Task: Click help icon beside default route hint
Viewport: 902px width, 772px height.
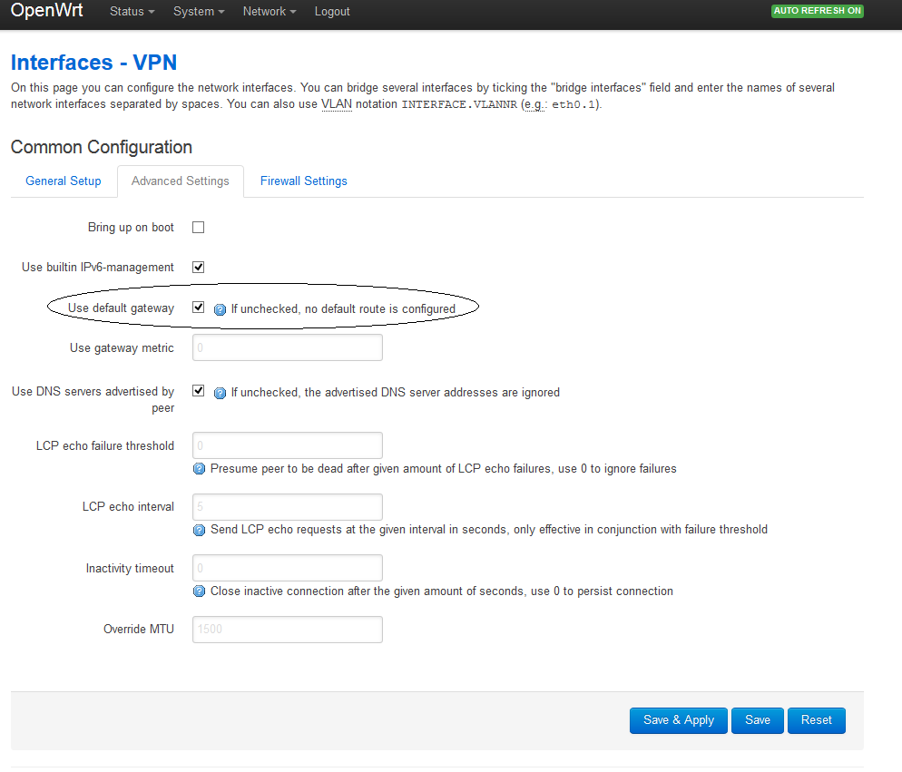Action: [x=220, y=309]
